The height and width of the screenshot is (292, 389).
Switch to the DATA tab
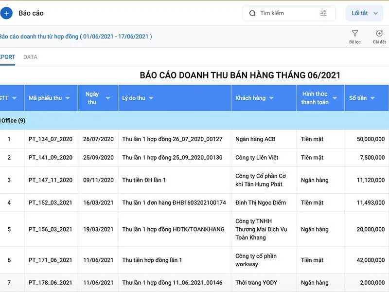[30, 57]
